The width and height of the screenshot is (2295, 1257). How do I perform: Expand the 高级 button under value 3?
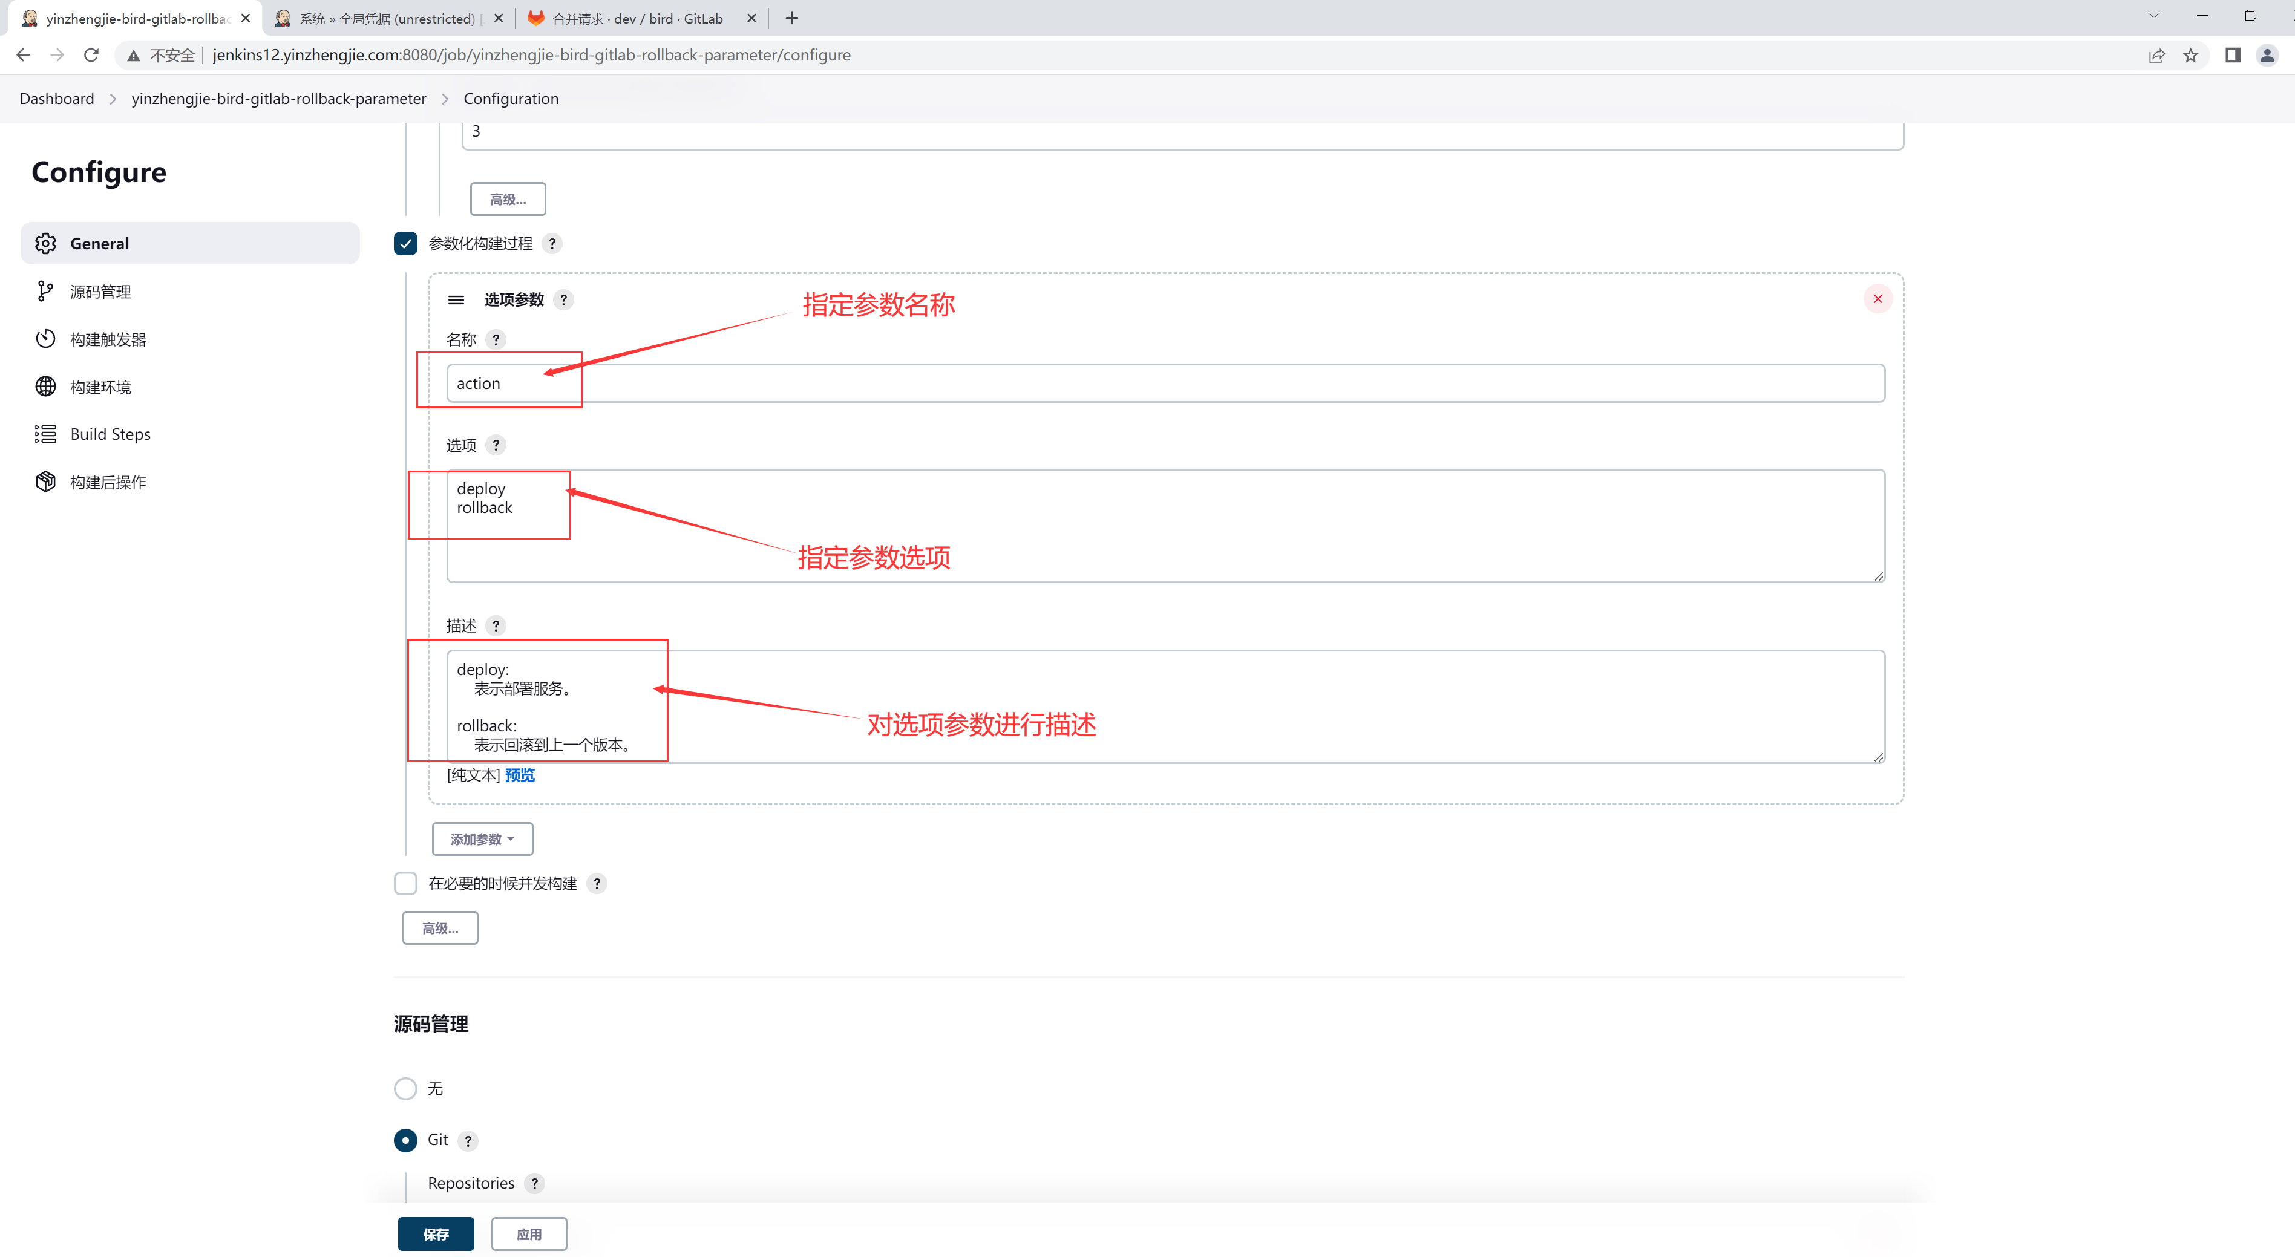point(508,200)
